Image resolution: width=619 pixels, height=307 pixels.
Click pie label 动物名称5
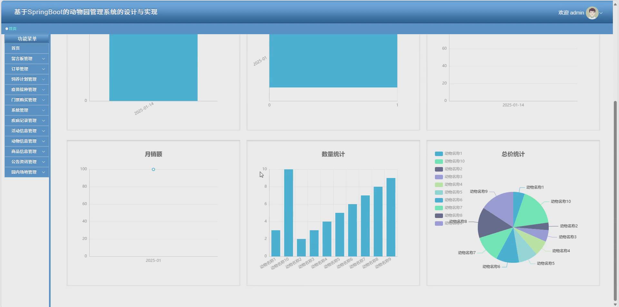[545, 263]
